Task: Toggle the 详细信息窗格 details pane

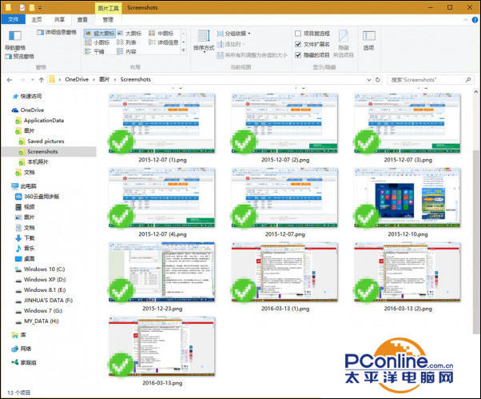Action: pyautogui.click(x=57, y=32)
